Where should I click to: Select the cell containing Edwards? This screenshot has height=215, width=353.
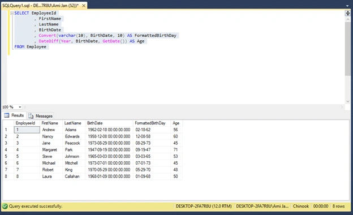point(74,136)
